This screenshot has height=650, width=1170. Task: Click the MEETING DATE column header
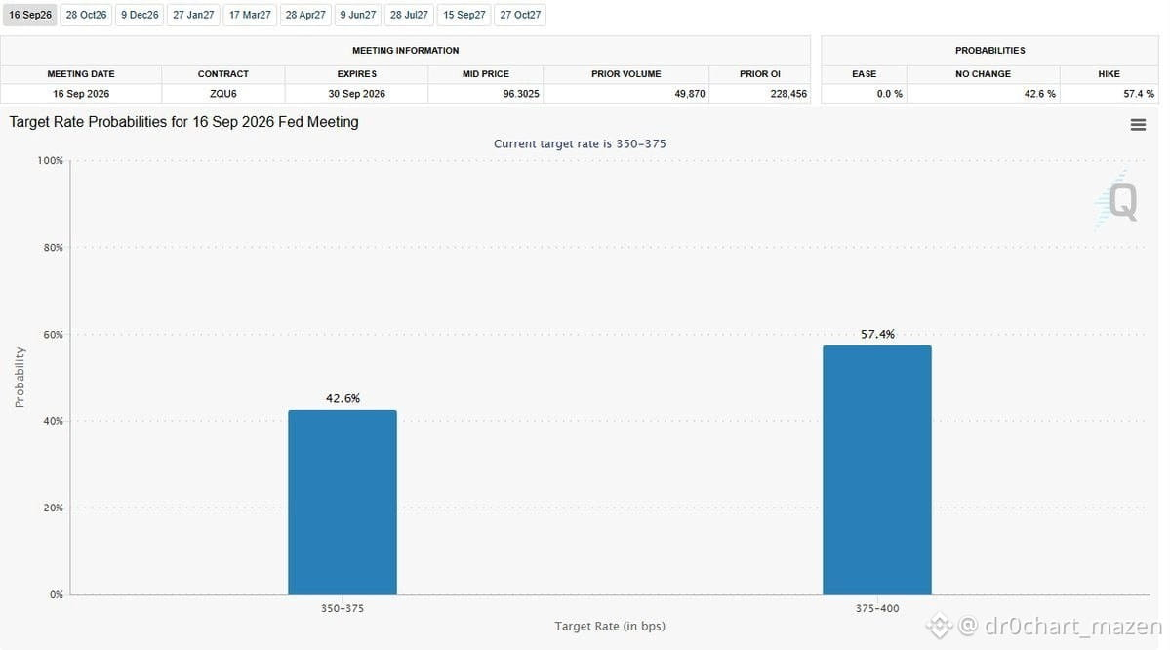click(81, 74)
